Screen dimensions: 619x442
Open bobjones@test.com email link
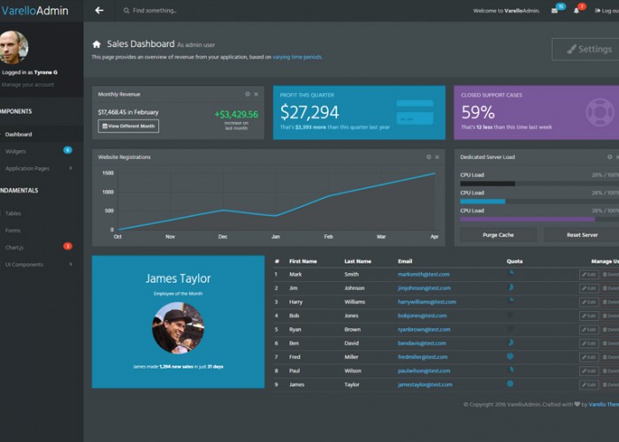(422, 316)
